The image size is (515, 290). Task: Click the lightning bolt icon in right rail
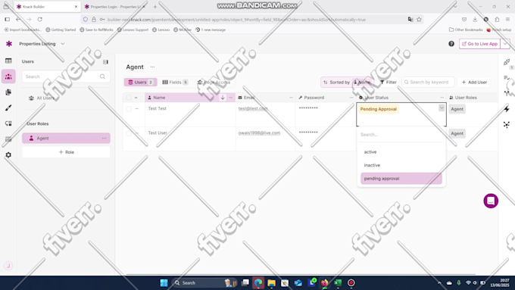pyautogui.click(x=507, y=109)
